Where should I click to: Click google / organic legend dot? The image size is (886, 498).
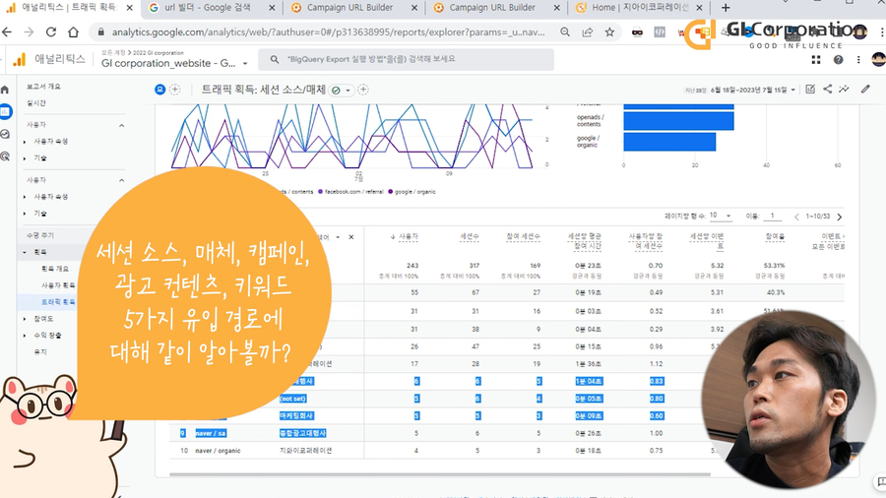click(x=391, y=192)
